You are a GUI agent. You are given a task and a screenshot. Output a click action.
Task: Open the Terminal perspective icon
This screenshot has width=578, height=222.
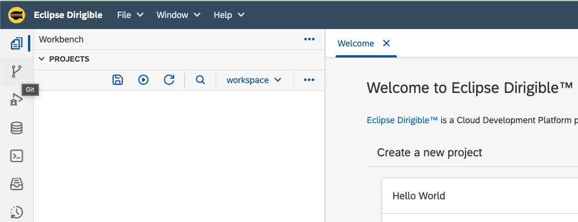[x=16, y=156]
